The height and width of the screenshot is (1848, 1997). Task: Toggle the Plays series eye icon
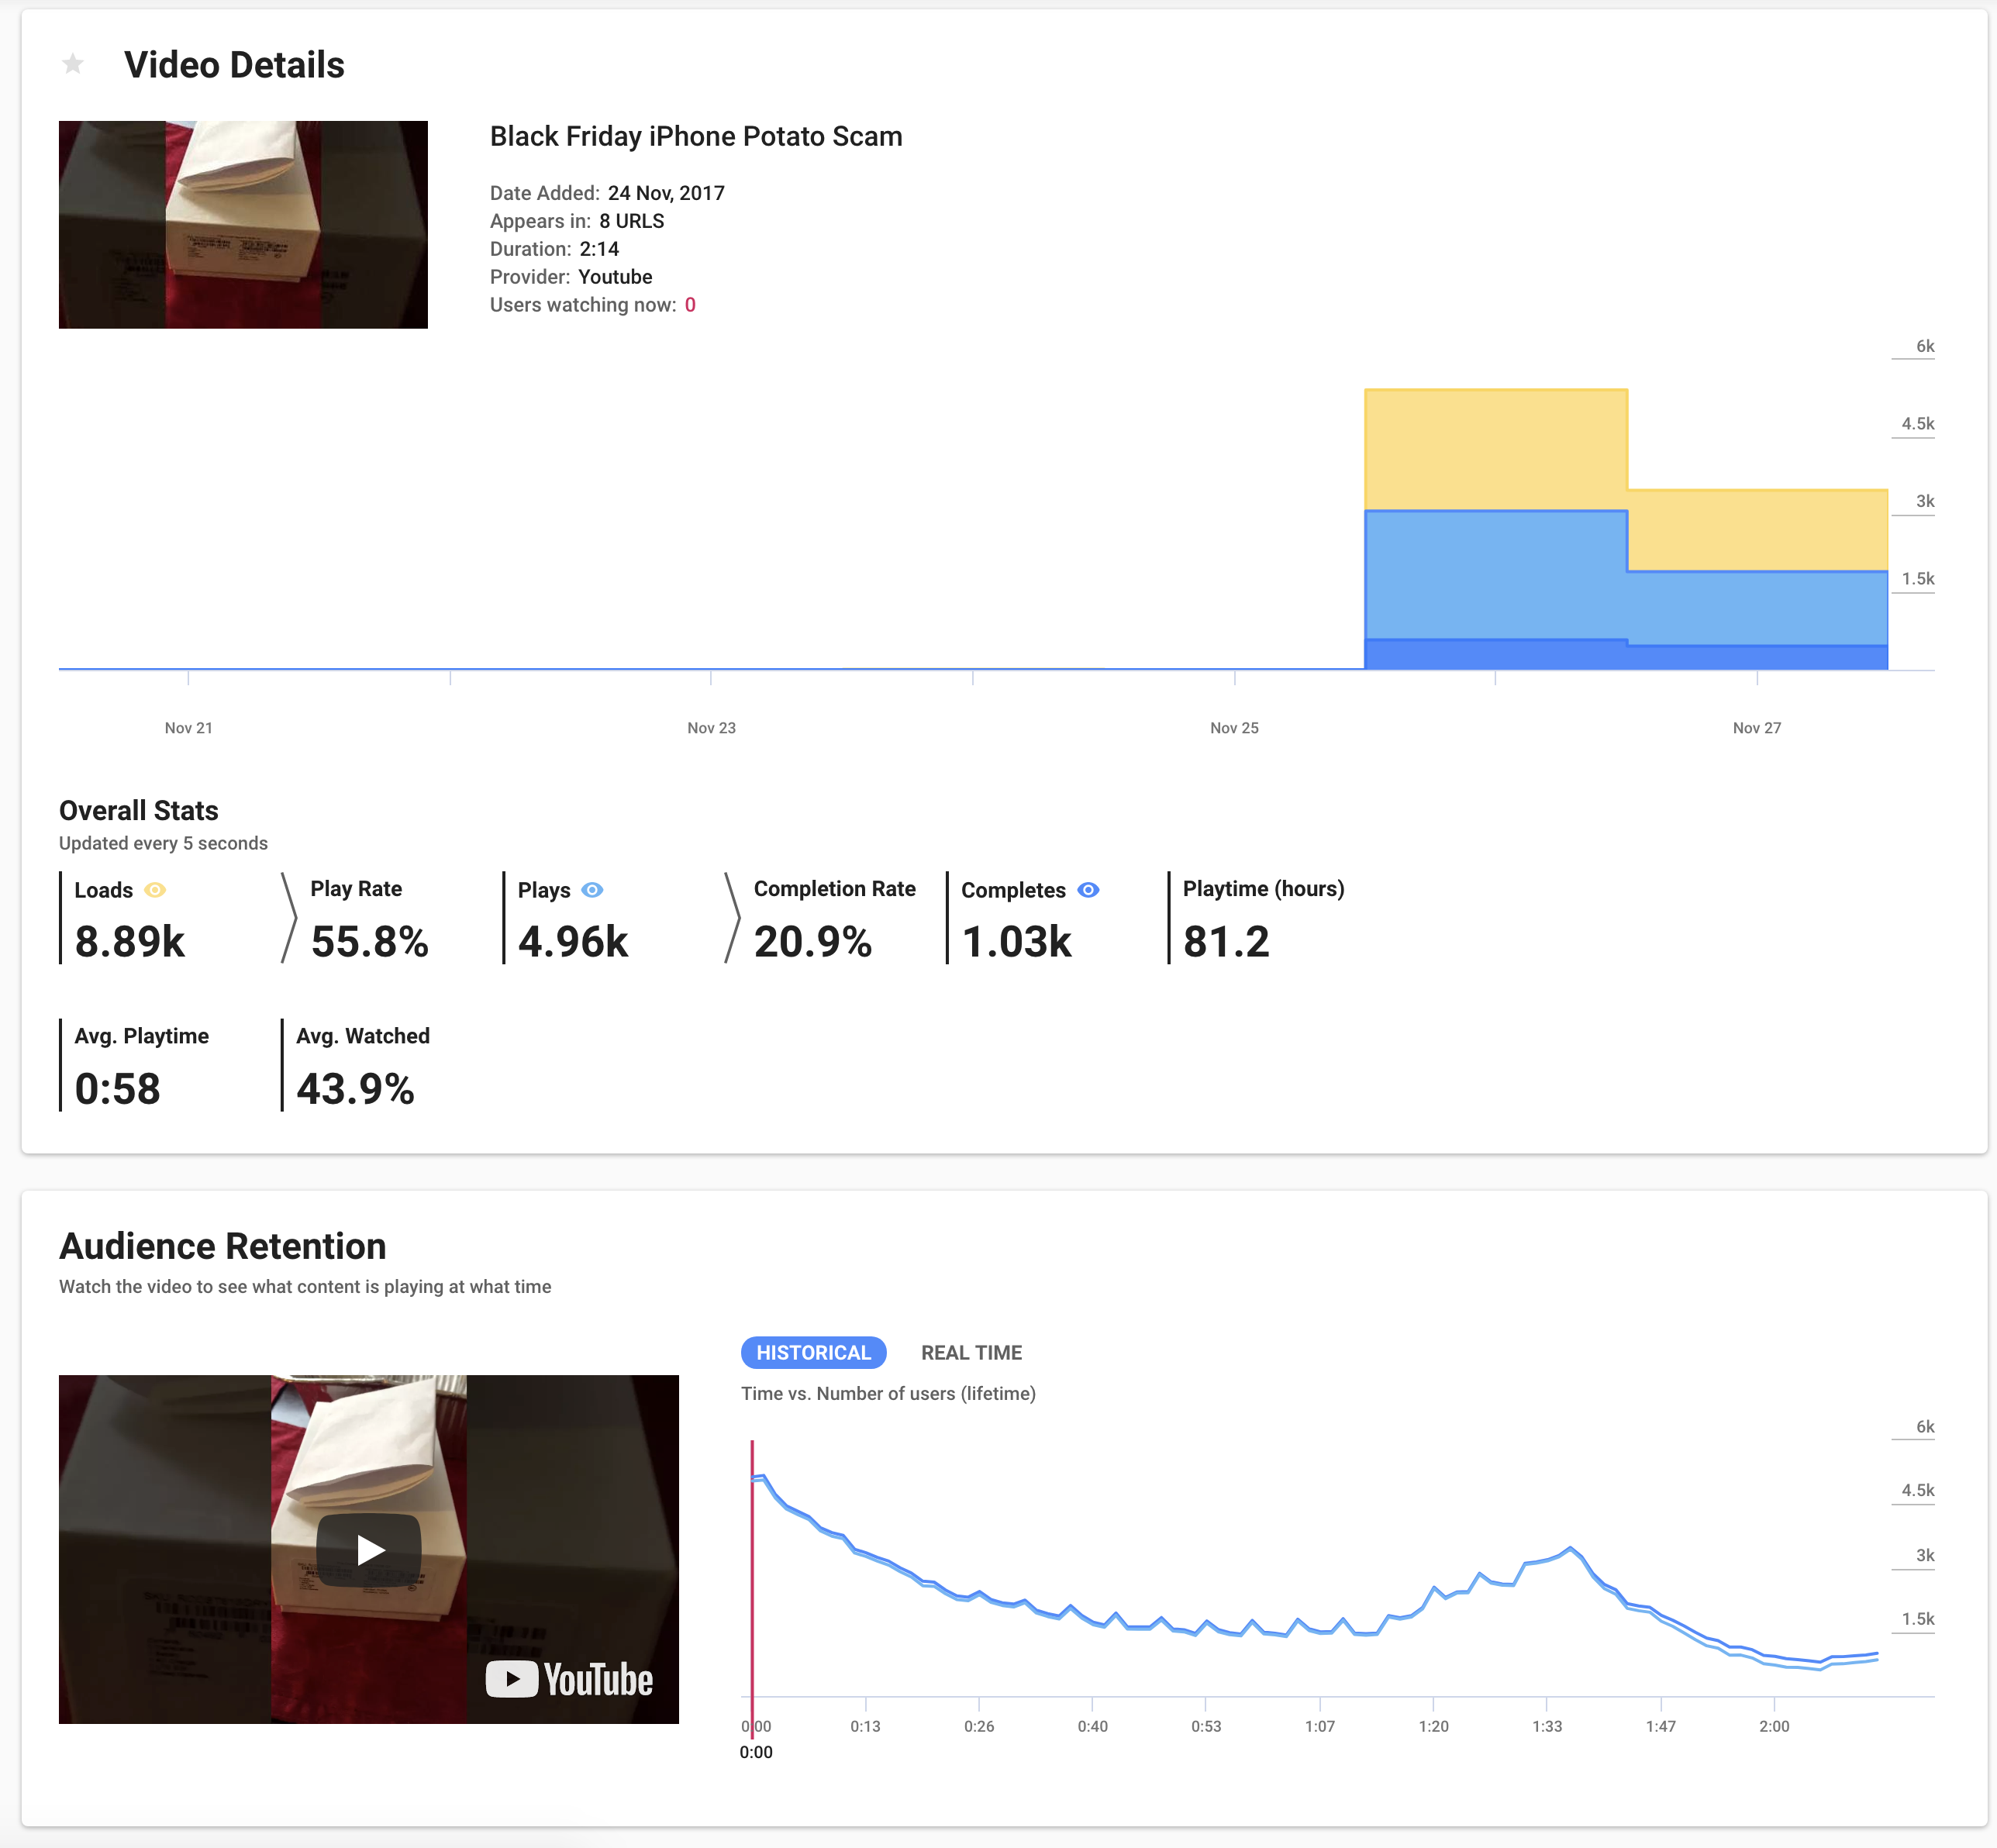tap(592, 889)
